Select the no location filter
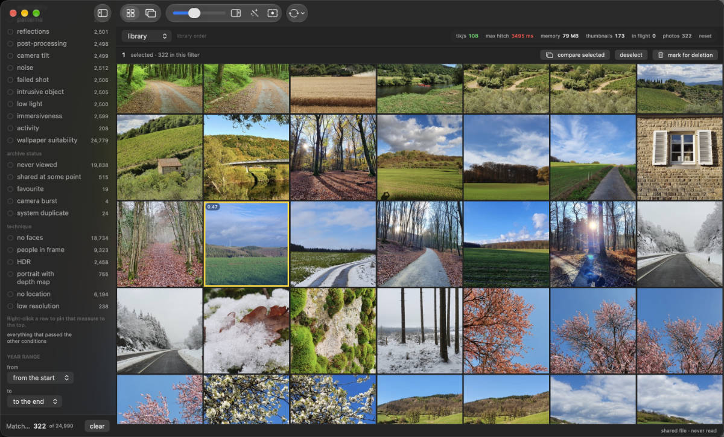This screenshot has width=724, height=437. point(57,294)
